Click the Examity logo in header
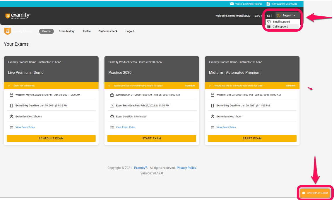Image resolution: width=334 pixels, height=200 pixels. (18, 16)
